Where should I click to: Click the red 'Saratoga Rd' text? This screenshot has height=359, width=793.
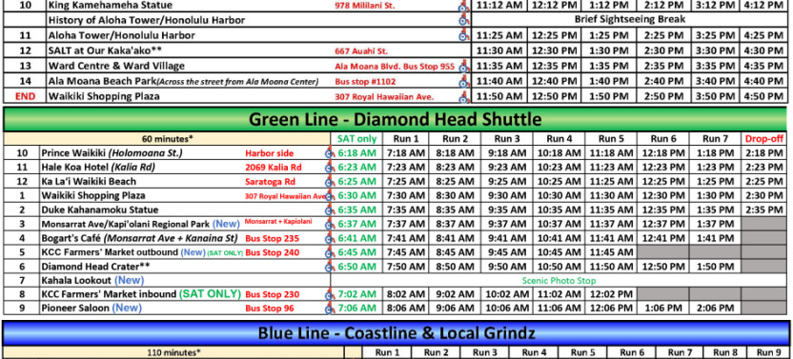pyautogui.click(x=271, y=182)
